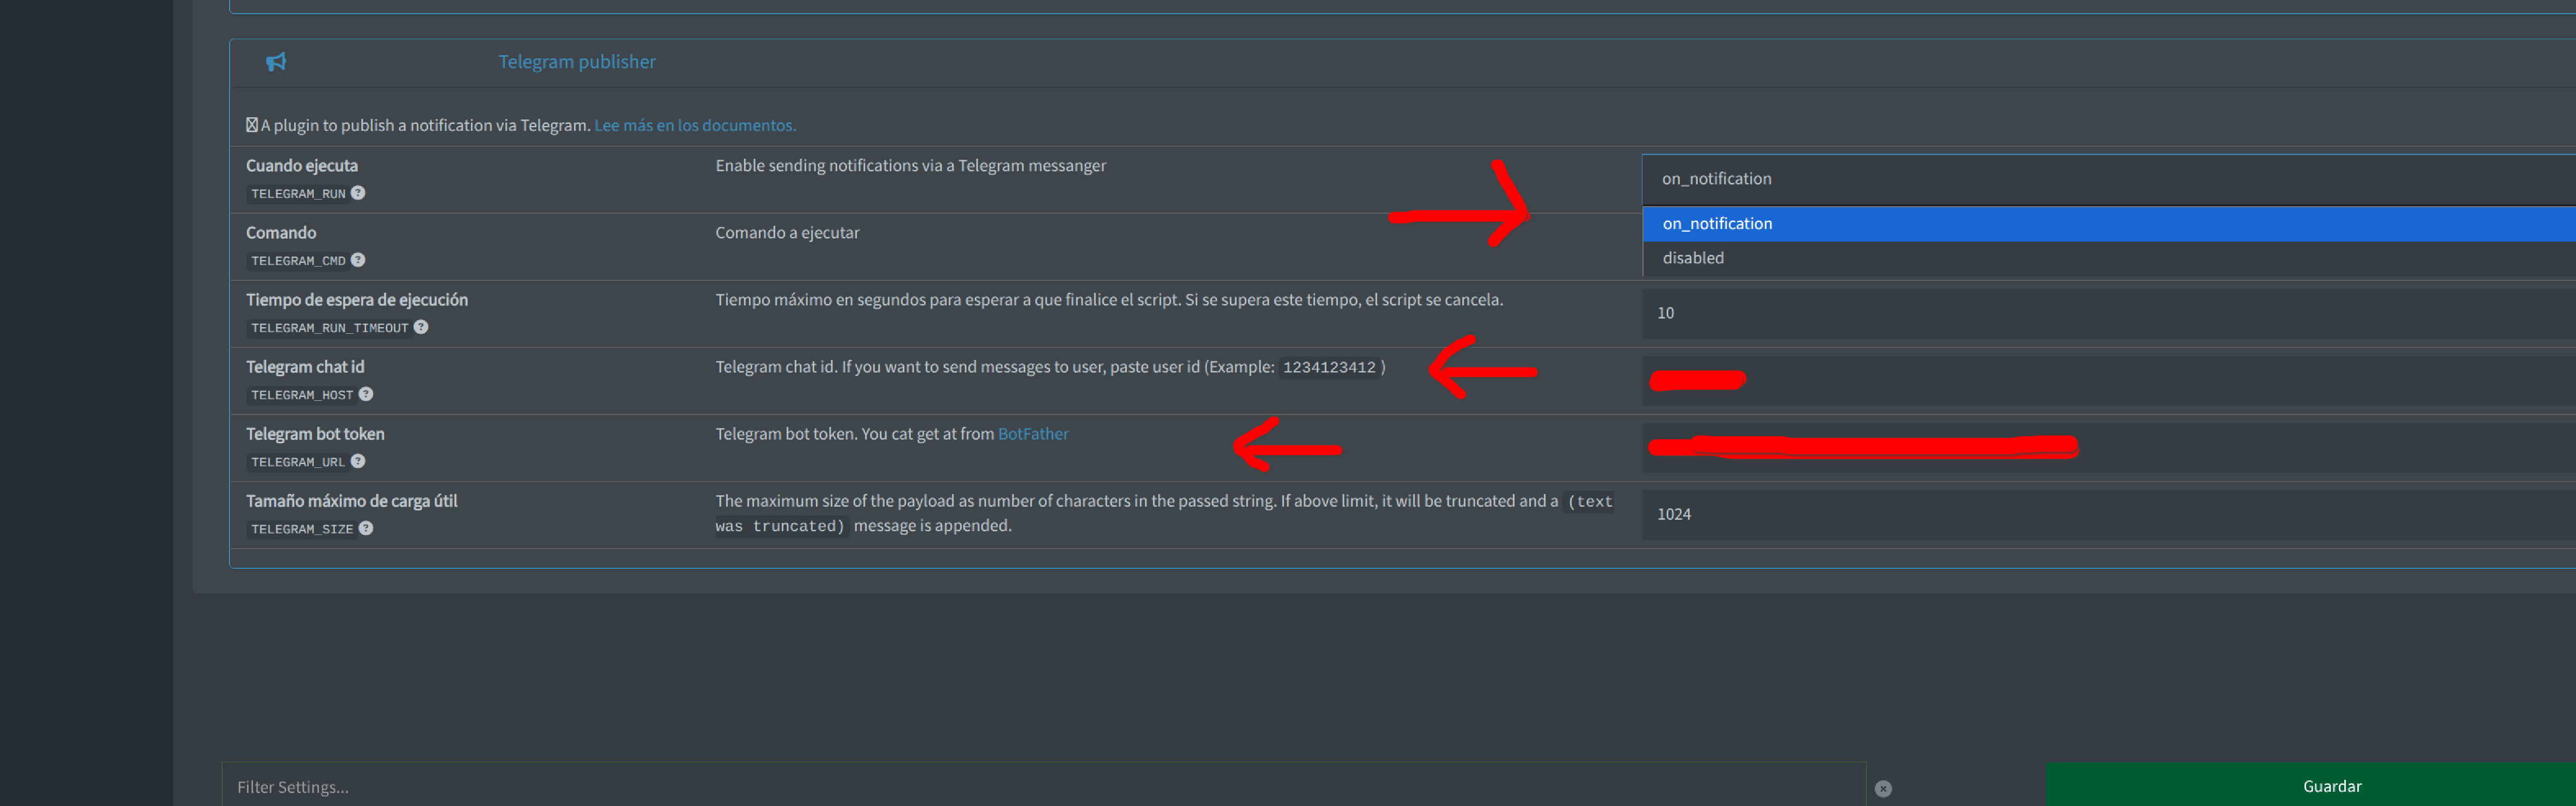Screen dimensions: 2576x806
Task: Show help for TELEGRAM_SIZE setting
Action: pyautogui.click(x=366, y=528)
